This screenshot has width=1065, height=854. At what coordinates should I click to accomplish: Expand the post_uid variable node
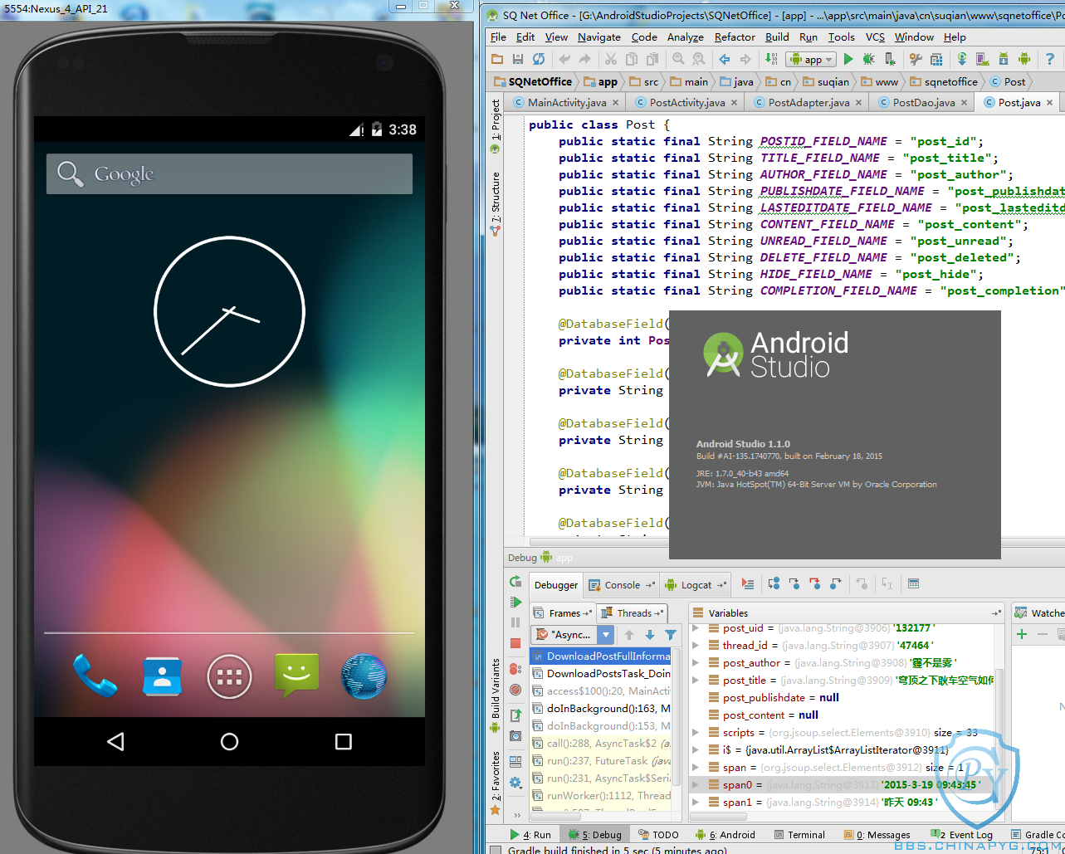tap(696, 628)
